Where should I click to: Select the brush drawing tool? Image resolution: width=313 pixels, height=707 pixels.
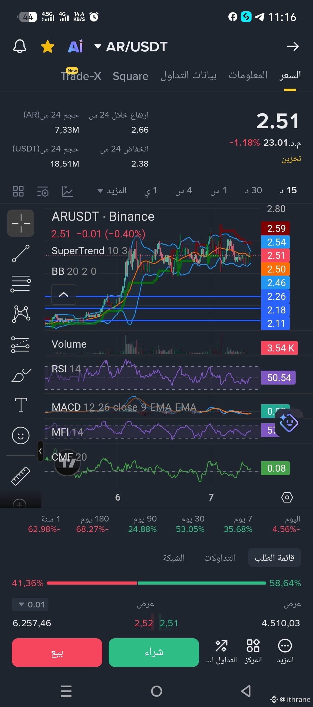pyautogui.click(x=21, y=375)
